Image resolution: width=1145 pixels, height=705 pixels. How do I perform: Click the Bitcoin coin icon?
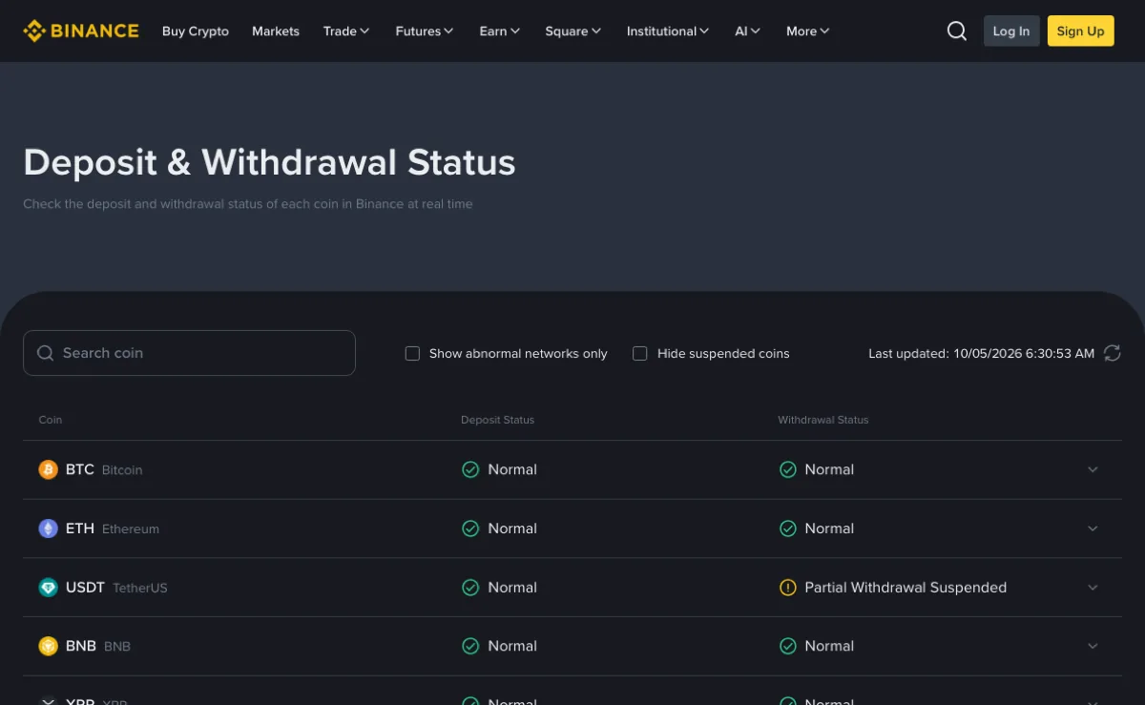48,469
